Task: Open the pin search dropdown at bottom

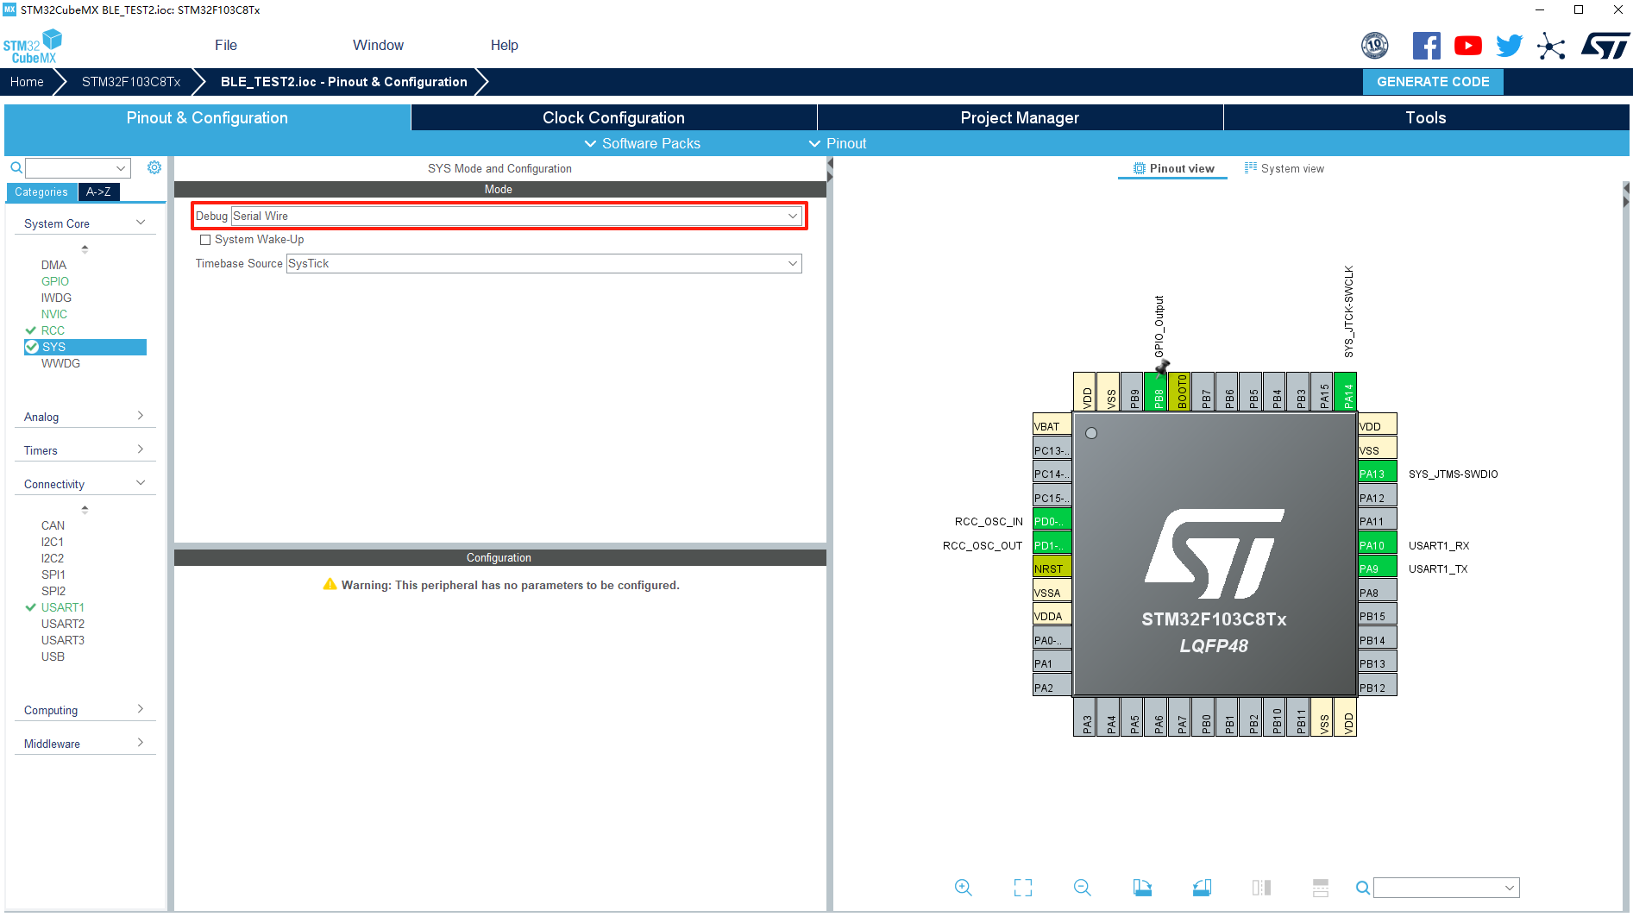Action: tap(1447, 888)
